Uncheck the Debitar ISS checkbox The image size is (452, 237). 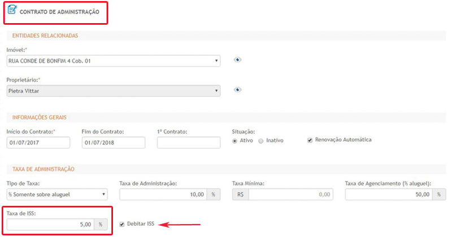coord(122,224)
